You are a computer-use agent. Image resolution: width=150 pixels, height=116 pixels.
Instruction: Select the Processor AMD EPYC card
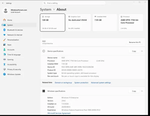(131, 23)
